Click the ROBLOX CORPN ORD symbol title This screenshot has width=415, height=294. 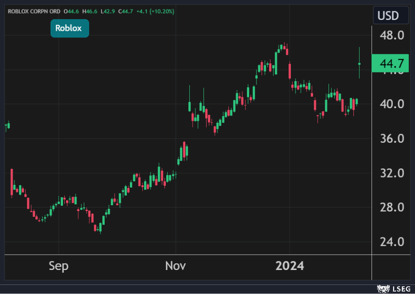click(x=34, y=11)
